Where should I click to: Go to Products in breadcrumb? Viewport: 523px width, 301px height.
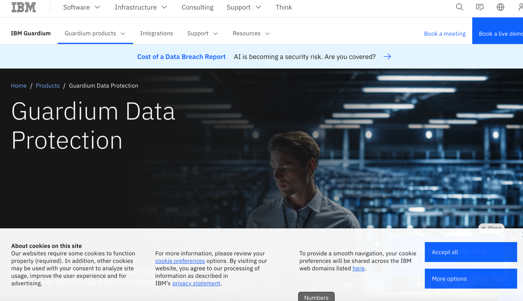pos(48,86)
